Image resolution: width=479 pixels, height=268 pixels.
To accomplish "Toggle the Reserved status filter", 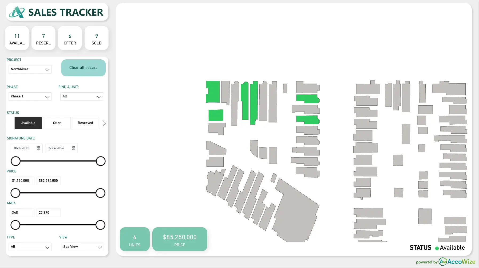I will 85,123.
